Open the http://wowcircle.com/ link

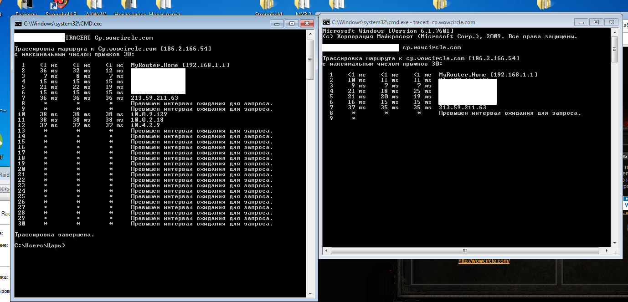(x=484, y=261)
